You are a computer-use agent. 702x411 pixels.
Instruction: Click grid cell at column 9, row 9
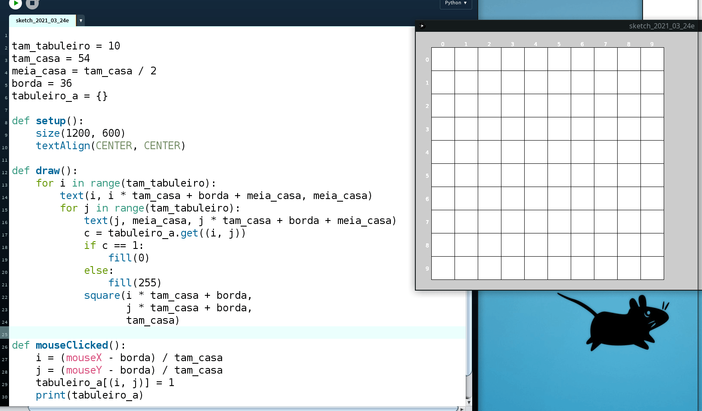(x=652, y=268)
